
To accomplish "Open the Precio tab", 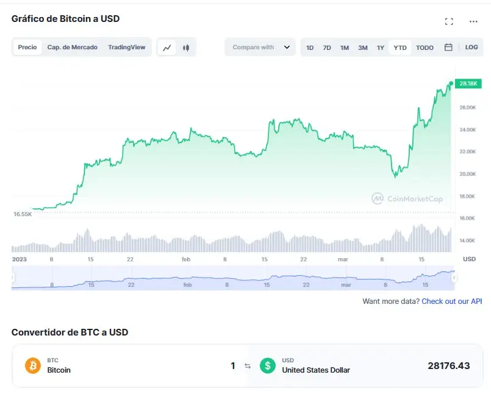I will pyautogui.click(x=27, y=47).
